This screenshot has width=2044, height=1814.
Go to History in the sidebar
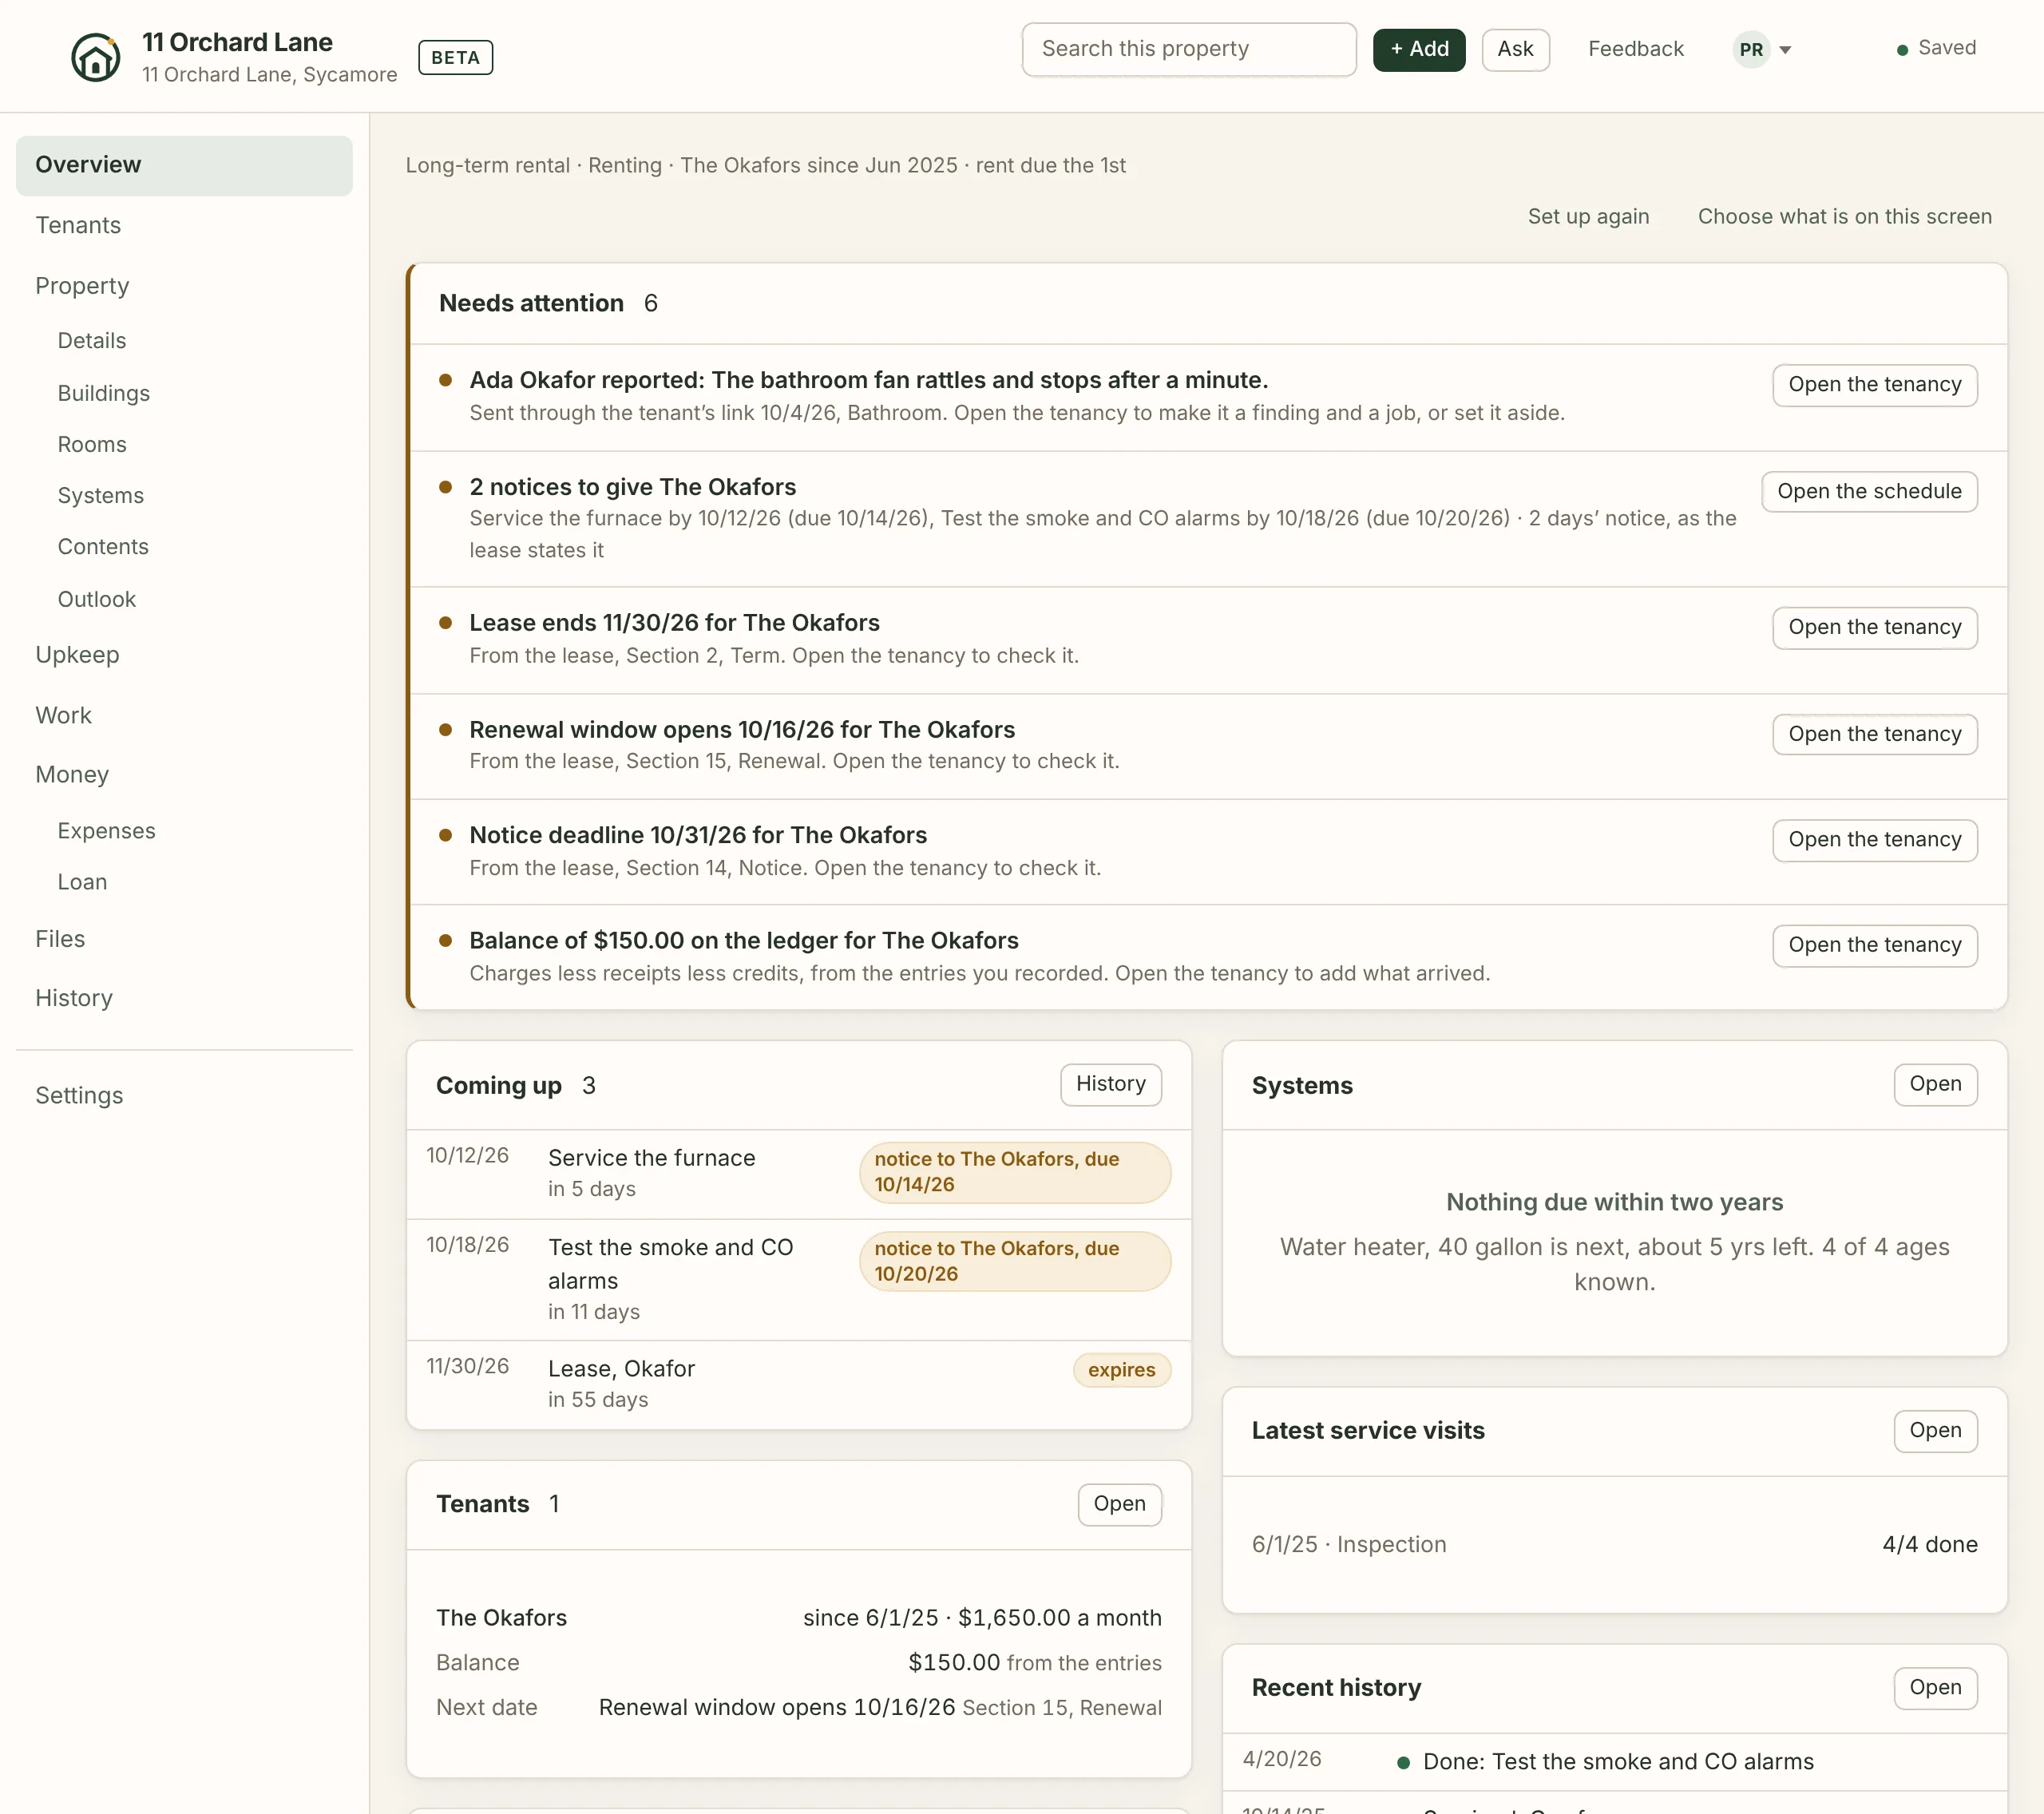[x=74, y=998]
